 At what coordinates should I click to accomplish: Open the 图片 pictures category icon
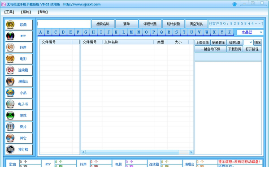coord(10,126)
